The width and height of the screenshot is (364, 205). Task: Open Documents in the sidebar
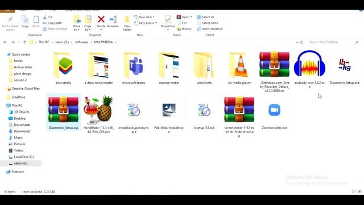click(x=19, y=125)
